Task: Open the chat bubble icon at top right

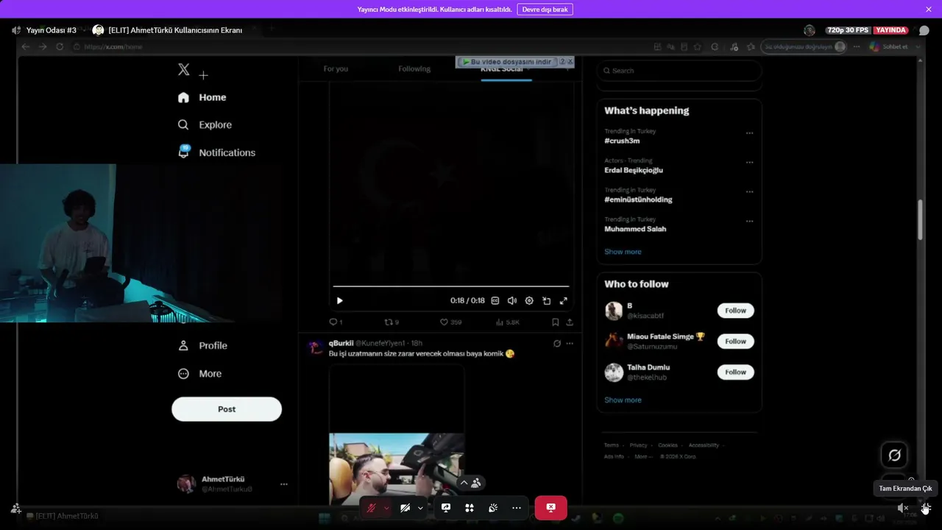Action: [x=924, y=30]
